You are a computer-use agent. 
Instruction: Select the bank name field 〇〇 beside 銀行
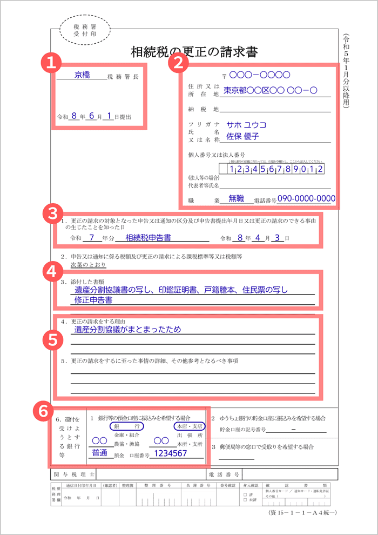pos(100,441)
